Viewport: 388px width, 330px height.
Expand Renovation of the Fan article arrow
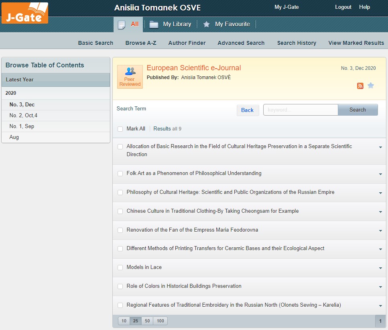(x=380, y=231)
